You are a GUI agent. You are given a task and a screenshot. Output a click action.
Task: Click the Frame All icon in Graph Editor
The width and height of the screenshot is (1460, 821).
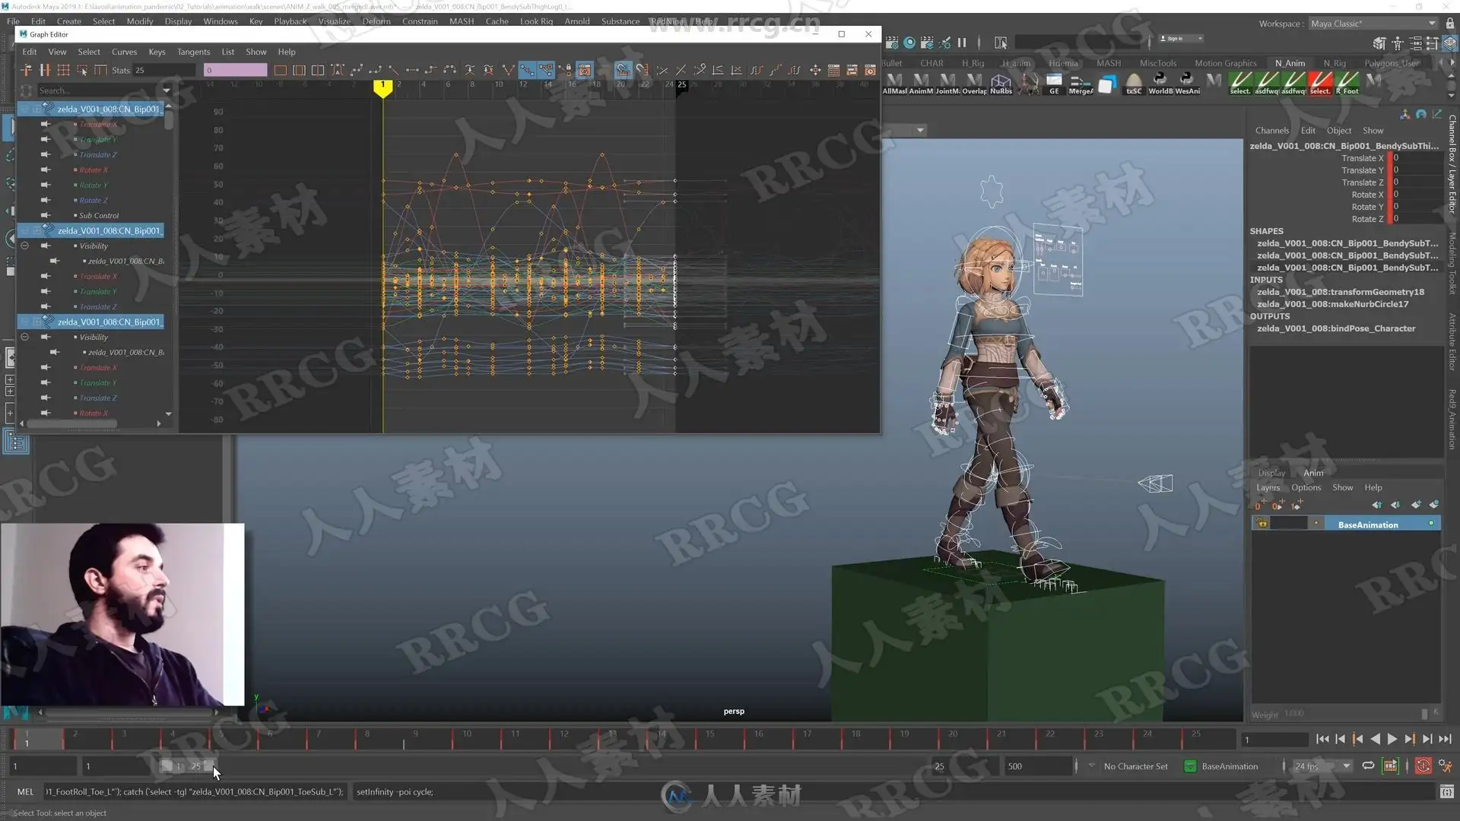pos(281,70)
